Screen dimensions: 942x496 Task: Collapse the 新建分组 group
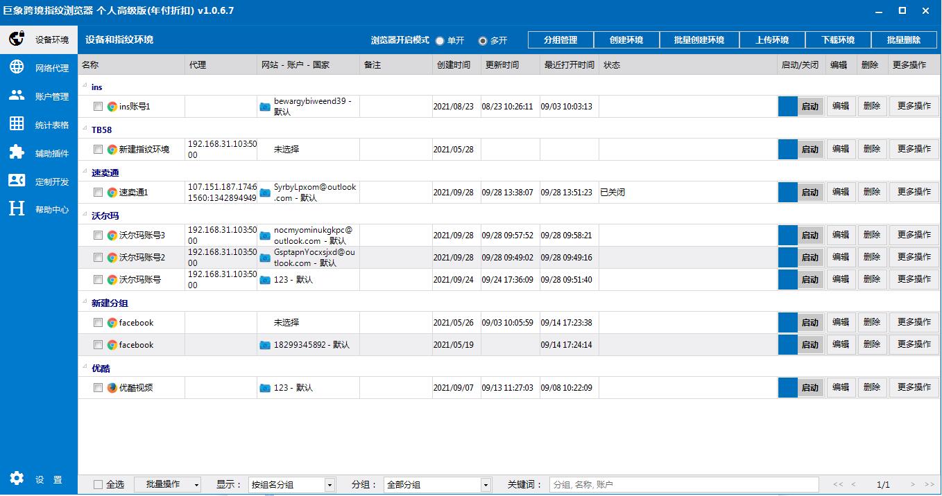click(x=85, y=303)
